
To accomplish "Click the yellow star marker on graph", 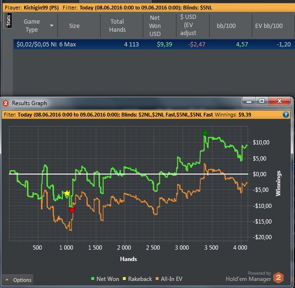I will (67, 193).
